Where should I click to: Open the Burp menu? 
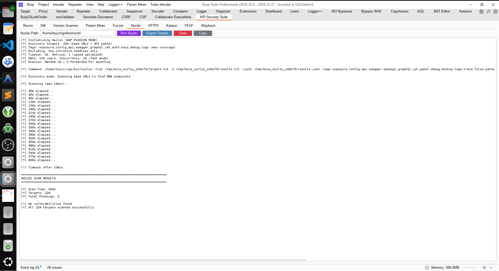coord(30,4)
